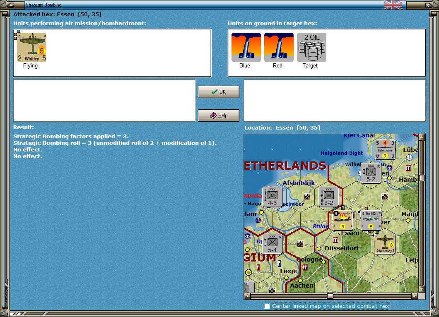Click the map vertical scrollbar down arrow
The image size is (439, 317).
(422, 289)
